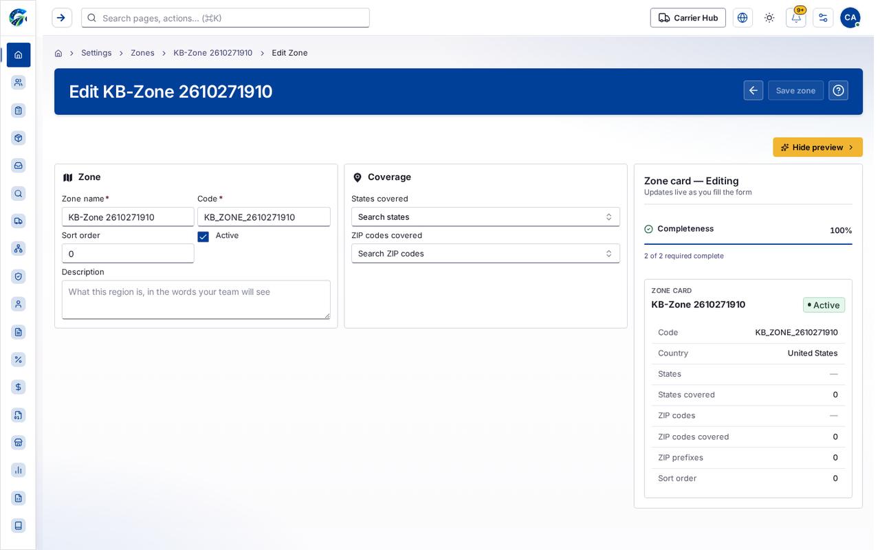Open the ZIP codes covered dropdown
Image resolution: width=880 pixels, height=550 pixels.
(485, 254)
